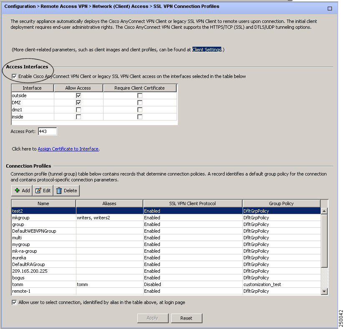
Task: Check Require Client Certificate for dmz1
Action: (x=140, y=110)
